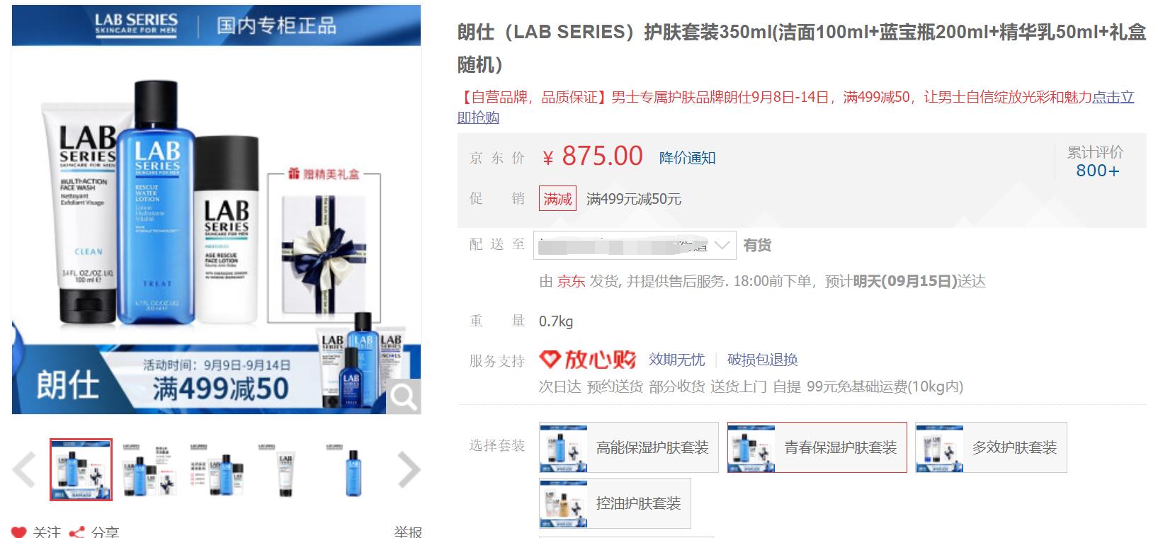The width and height of the screenshot is (1158, 538).
Task: Click the share icon
Action: click(76, 532)
